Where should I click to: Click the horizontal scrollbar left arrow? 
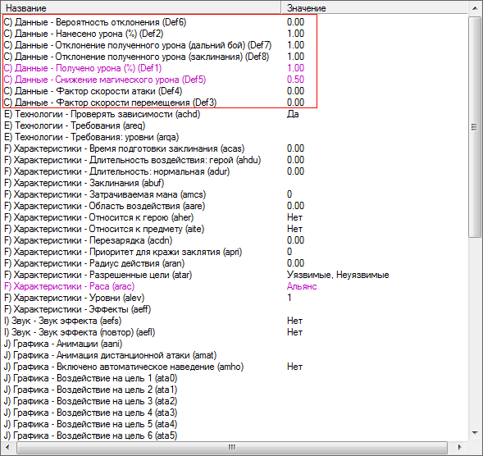(x=7, y=447)
